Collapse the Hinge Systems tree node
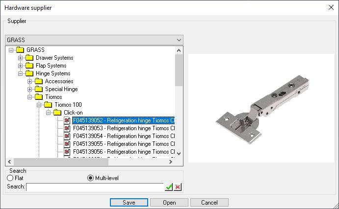Screen dimensions: 339x209 (21, 73)
